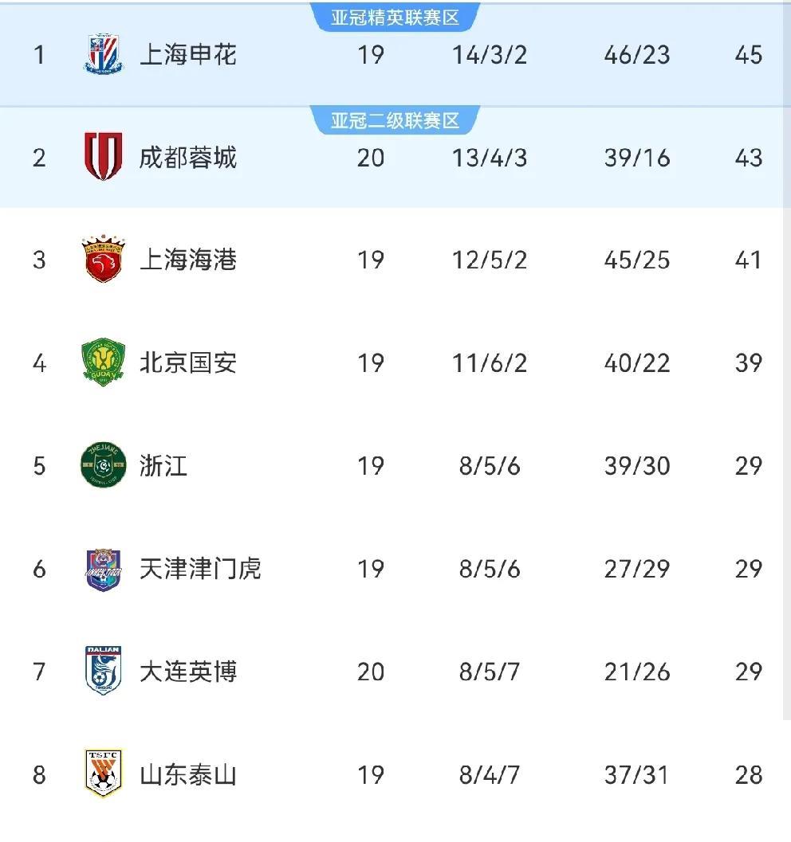Click the Shanghai Shenhua club crest
This screenshot has width=791, height=842.
tap(103, 55)
